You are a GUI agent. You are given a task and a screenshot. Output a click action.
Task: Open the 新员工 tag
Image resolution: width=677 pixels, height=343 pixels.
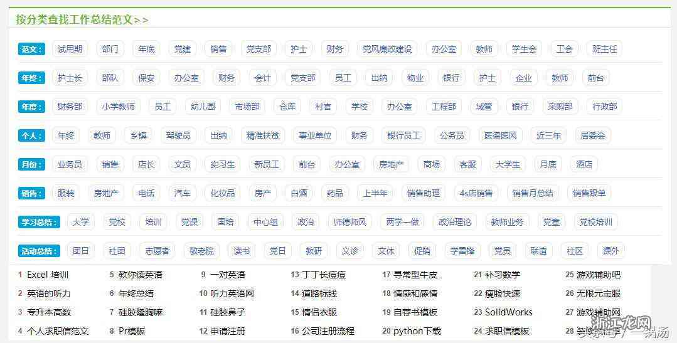(267, 164)
